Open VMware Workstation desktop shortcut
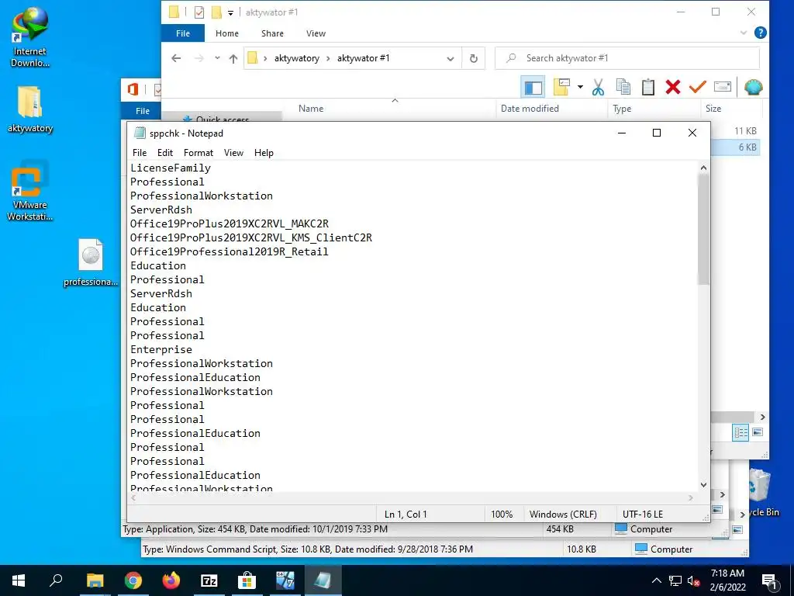The image size is (794, 596). coord(30,191)
